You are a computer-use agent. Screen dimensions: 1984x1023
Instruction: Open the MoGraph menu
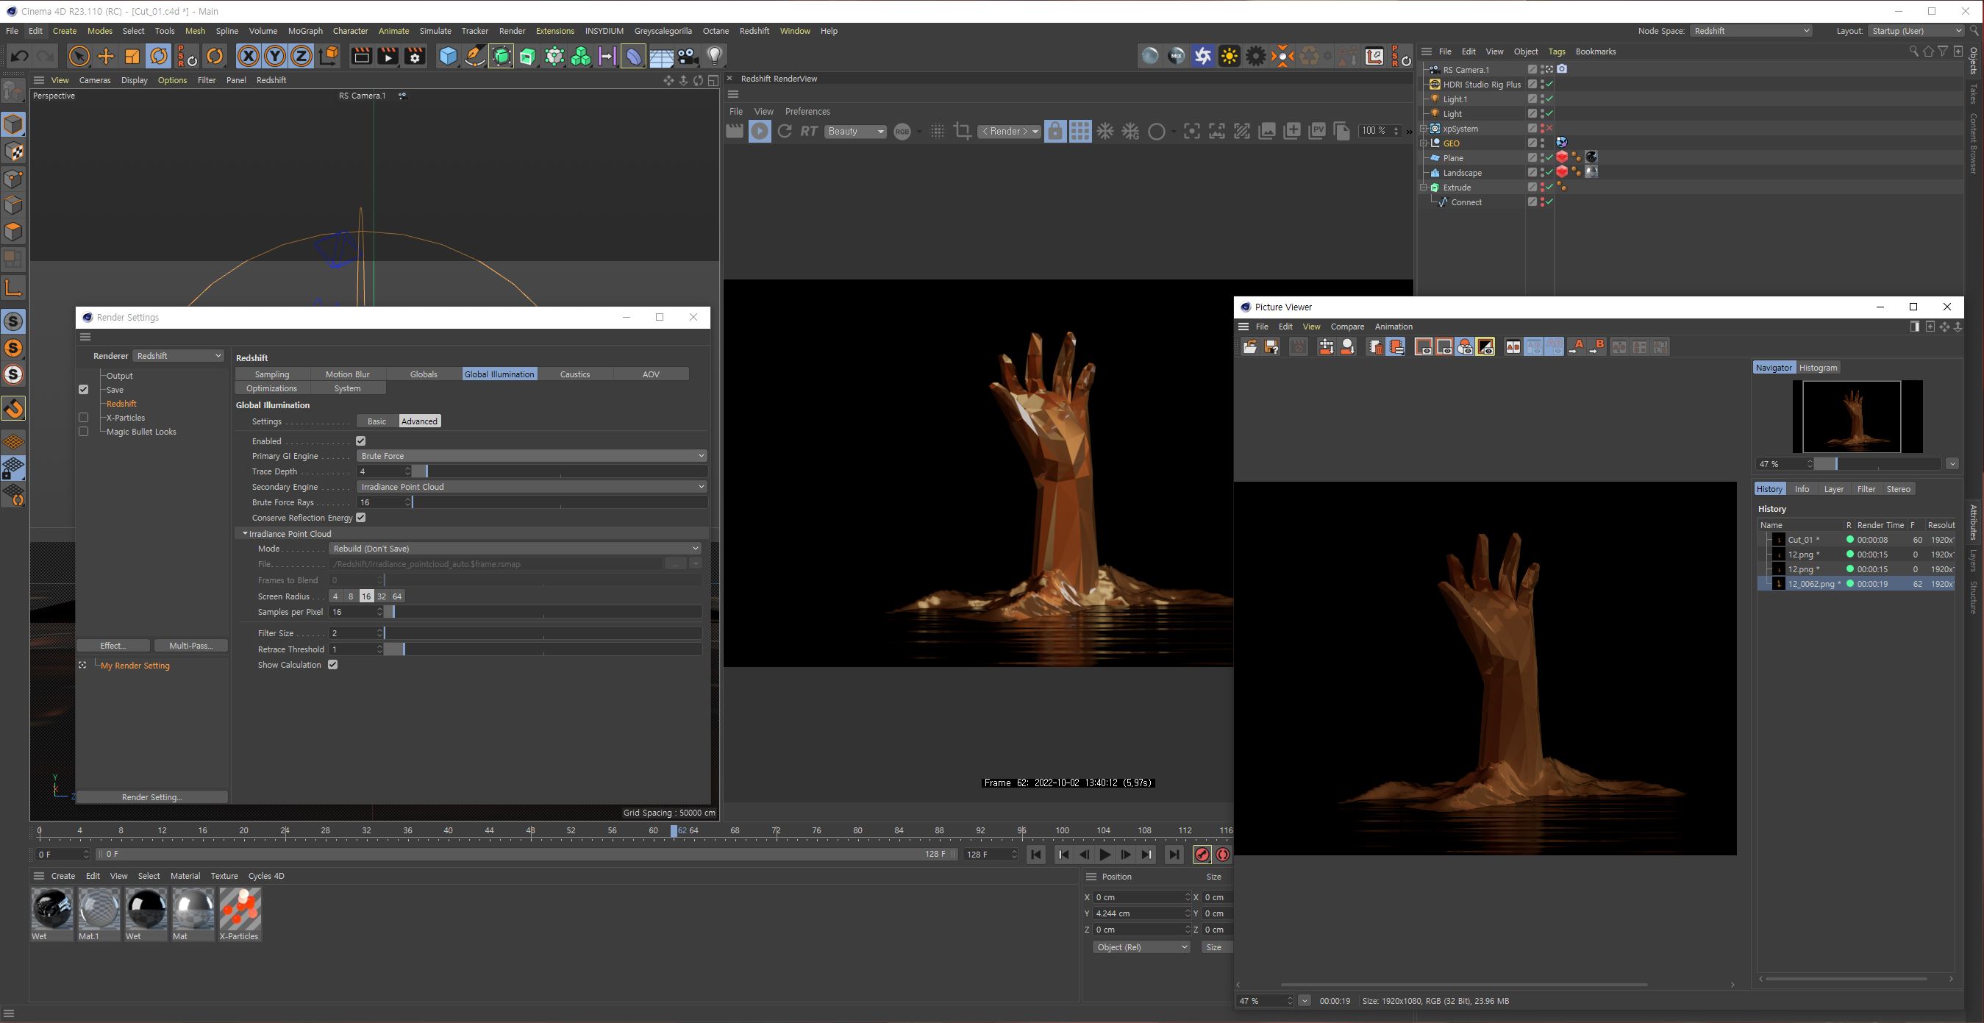click(305, 31)
